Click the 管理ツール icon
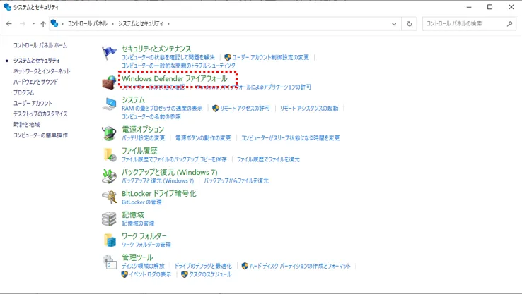This screenshot has height=294, width=522. click(x=109, y=262)
